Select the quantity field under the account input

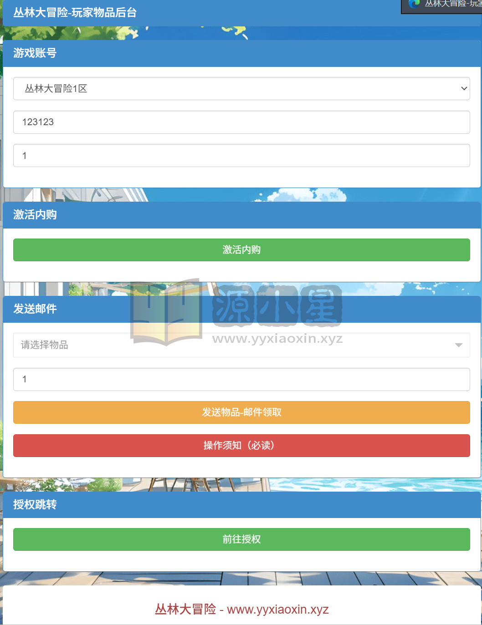tap(241, 155)
